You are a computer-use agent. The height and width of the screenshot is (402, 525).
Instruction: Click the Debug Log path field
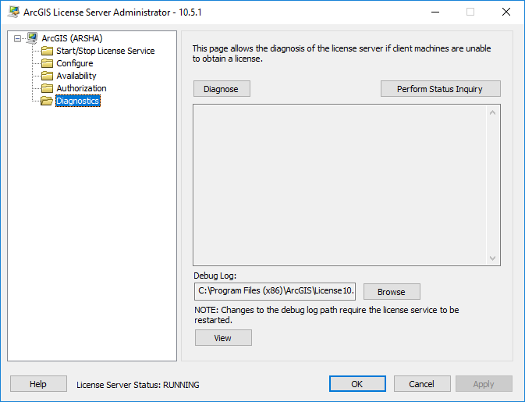coord(275,291)
